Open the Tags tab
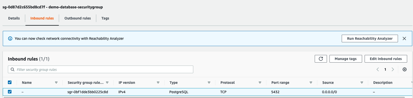 click(x=105, y=18)
